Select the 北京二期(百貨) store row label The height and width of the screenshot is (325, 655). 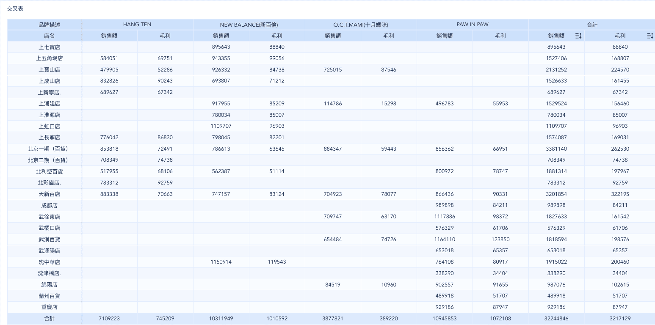pos(50,160)
